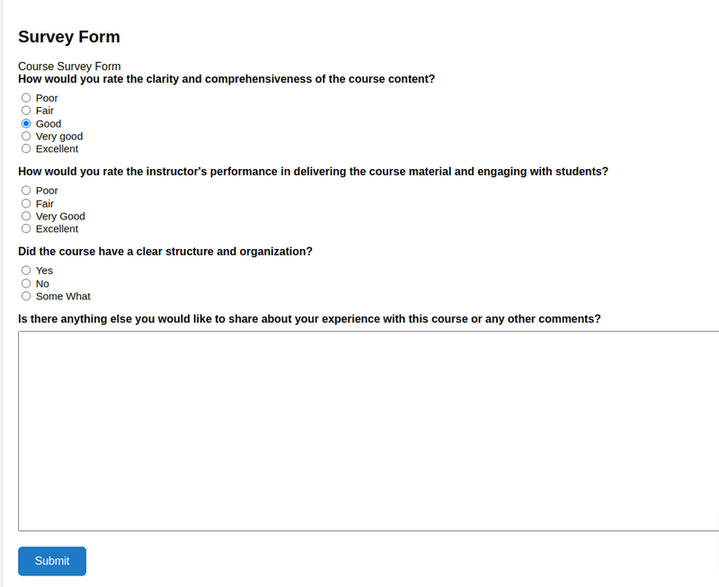Select the Good rating for course content clarity
This screenshot has width=719, height=587.
tap(26, 123)
